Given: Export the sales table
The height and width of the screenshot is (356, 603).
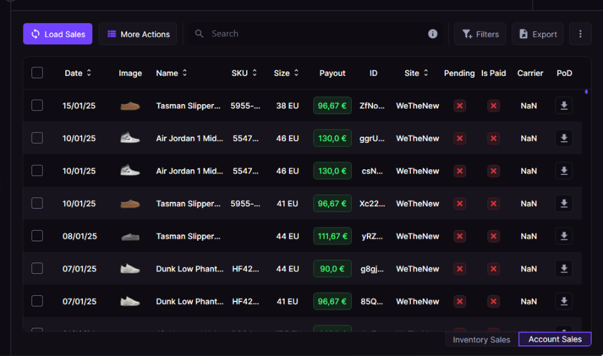Looking at the screenshot, I should [538, 34].
